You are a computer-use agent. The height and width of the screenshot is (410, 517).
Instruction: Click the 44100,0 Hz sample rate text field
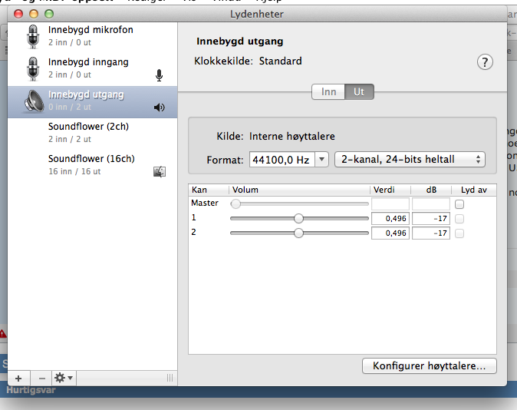click(282, 160)
